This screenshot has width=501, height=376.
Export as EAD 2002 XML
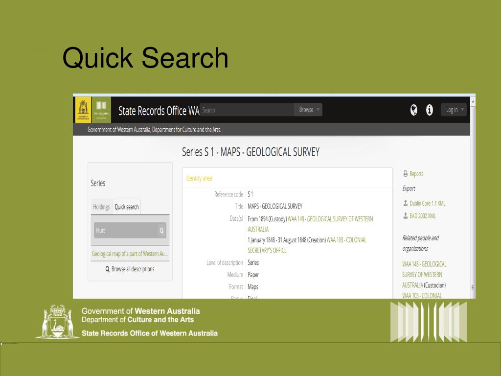pos(422,216)
